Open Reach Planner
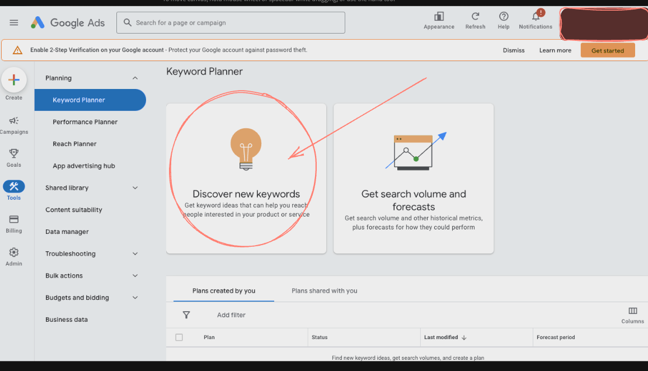The width and height of the screenshot is (648, 371). click(x=74, y=144)
